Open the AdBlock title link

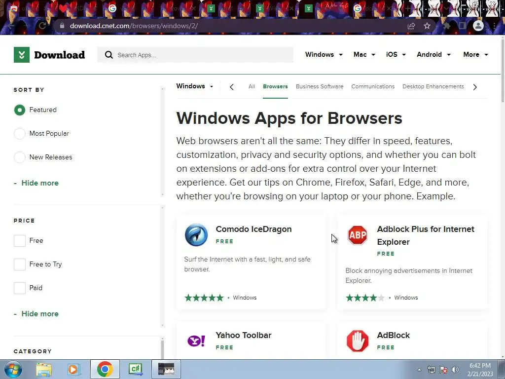point(393,335)
